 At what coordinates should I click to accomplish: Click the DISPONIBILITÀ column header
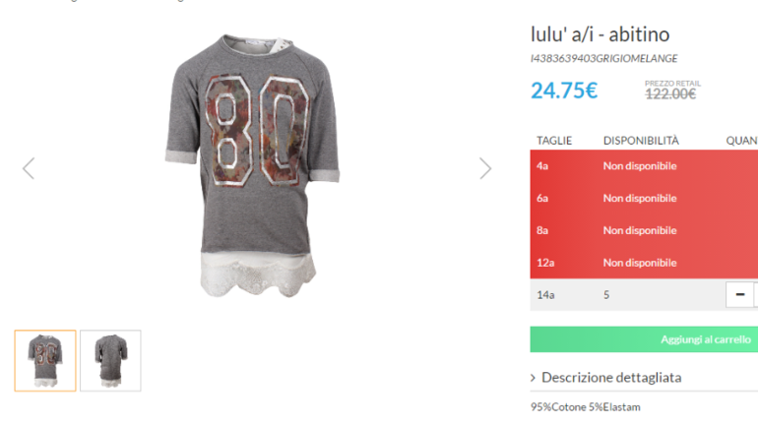641,140
